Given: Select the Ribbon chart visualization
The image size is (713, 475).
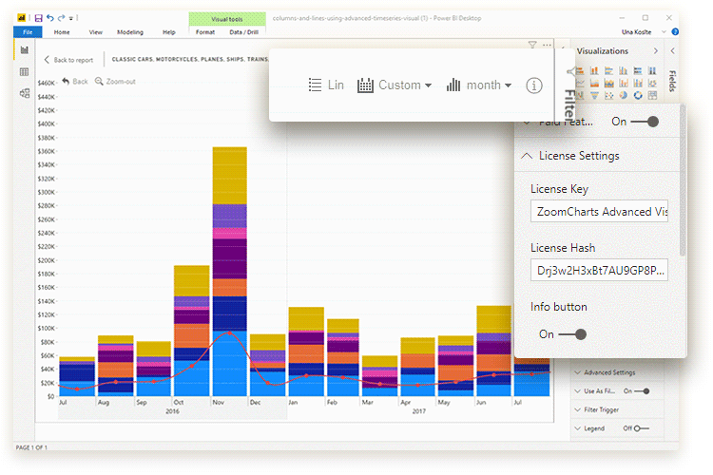Looking at the screenshot, I should [652, 84].
